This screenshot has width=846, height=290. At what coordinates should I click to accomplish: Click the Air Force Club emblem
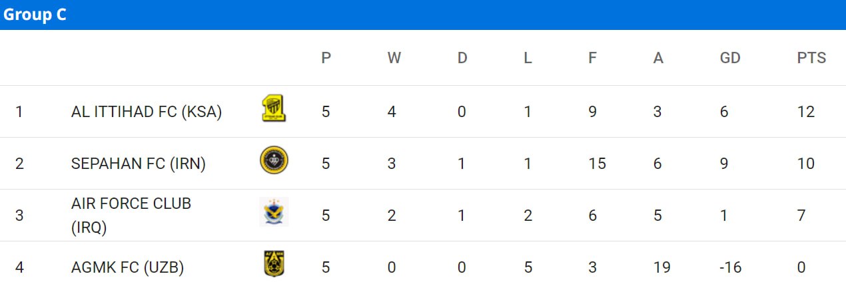point(274,212)
